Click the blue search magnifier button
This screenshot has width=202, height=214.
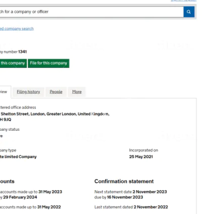click(189, 12)
